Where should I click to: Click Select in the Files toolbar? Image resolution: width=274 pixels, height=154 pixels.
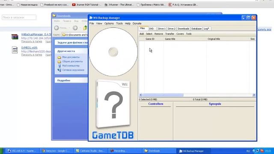pyautogui.click(x=149, y=34)
